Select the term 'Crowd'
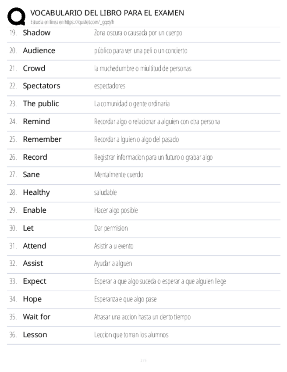Viewport: 287px width, 372px height. [34, 68]
